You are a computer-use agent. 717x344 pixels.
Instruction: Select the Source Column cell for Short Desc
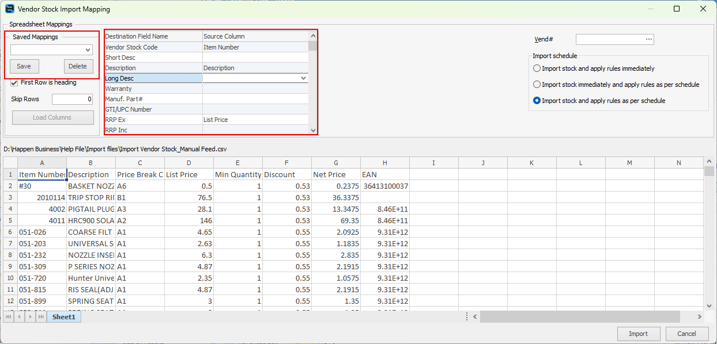255,58
